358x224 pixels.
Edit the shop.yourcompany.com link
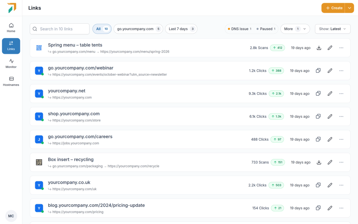coord(330,116)
